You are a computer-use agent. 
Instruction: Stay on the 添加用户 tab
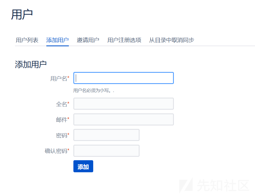57,40
